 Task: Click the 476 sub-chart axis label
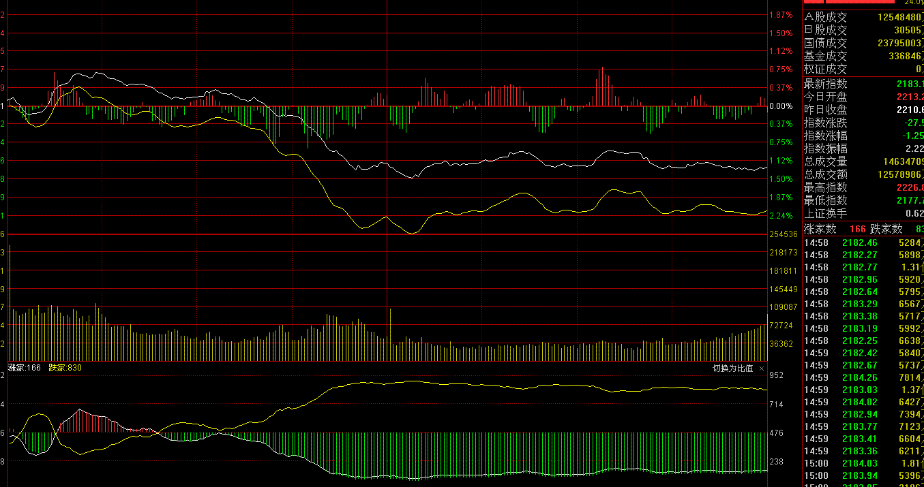(x=777, y=433)
